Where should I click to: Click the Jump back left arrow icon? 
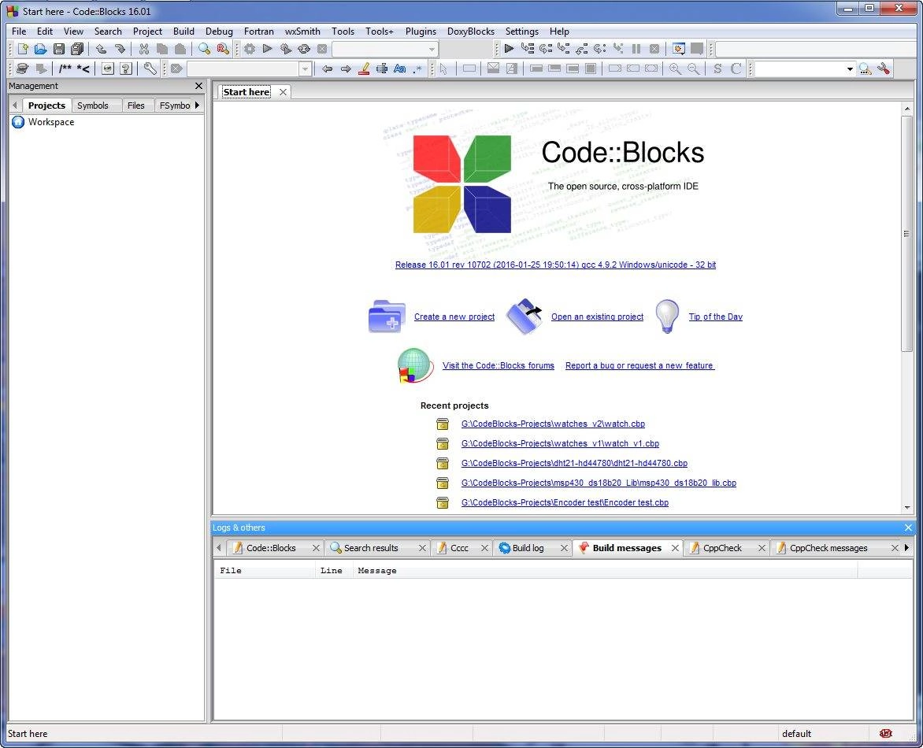pyautogui.click(x=328, y=69)
